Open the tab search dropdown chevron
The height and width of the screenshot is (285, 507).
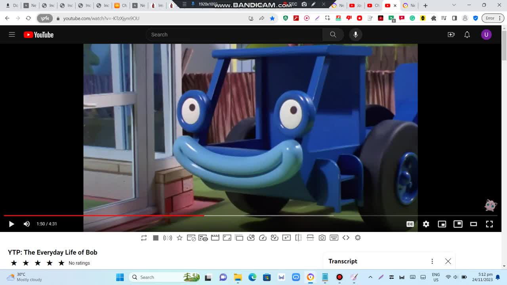[x=454, y=6]
